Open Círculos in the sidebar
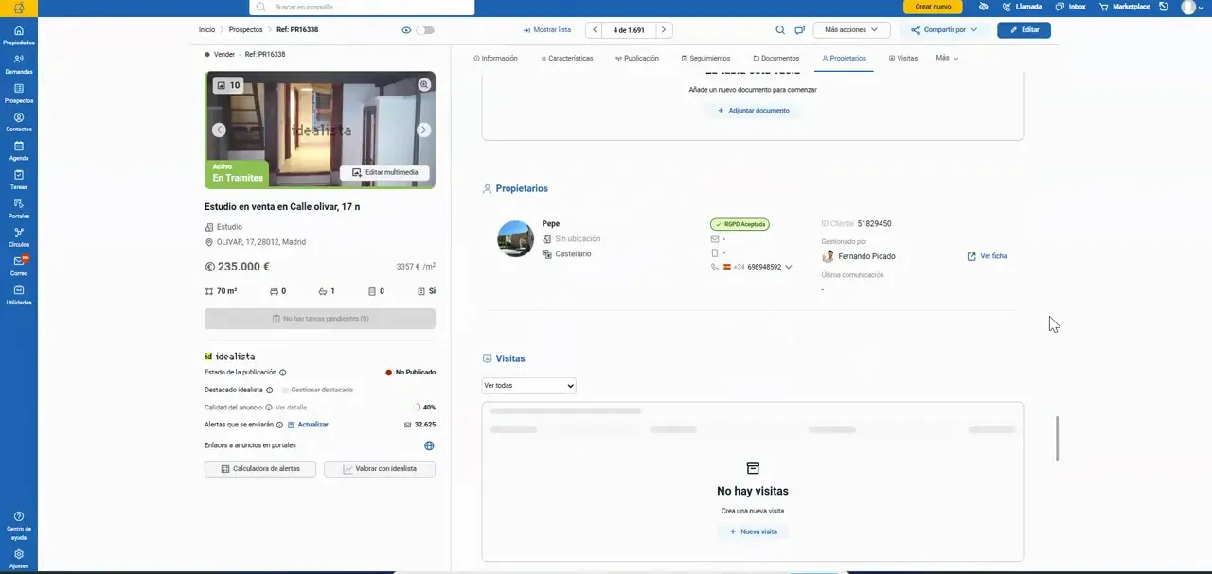1212x574 pixels. (19, 236)
